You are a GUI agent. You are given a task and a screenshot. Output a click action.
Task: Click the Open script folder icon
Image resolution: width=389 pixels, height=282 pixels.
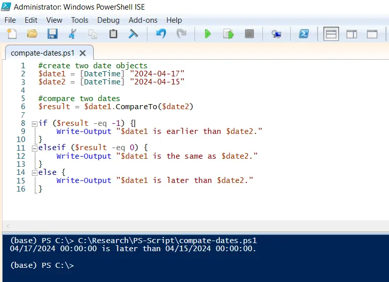click(x=32, y=34)
